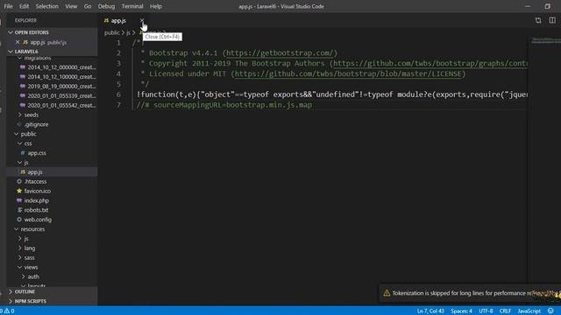Open getbootstrap.com link on line 2

pyautogui.click(x=280, y=52)
